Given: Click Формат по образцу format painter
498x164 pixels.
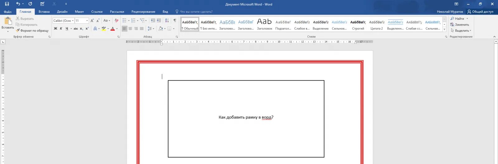Looking at the screenshot, I should point(32,30).
